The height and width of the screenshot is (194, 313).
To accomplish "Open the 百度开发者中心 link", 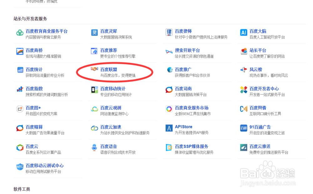I will [x=264, y=89].
